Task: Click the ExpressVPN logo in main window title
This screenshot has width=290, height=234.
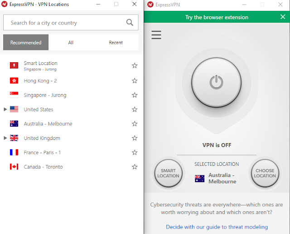Action: point(150,5)
